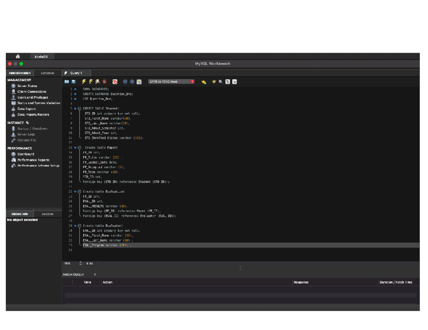The image size is (428, 330).
Task: Open Server Status in Management
Action: (x=27, y=86)
